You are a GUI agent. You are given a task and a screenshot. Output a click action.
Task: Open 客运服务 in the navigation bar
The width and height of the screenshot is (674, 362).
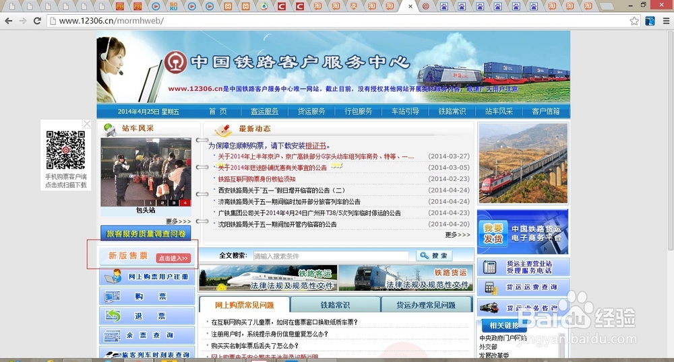pyautogui.click(x=264, y=112)
